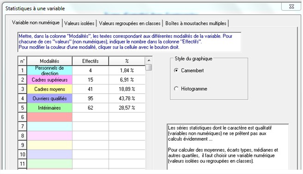This screenshot has width=303, height=174.
Task: Select row header number 3
Action: 23,89
